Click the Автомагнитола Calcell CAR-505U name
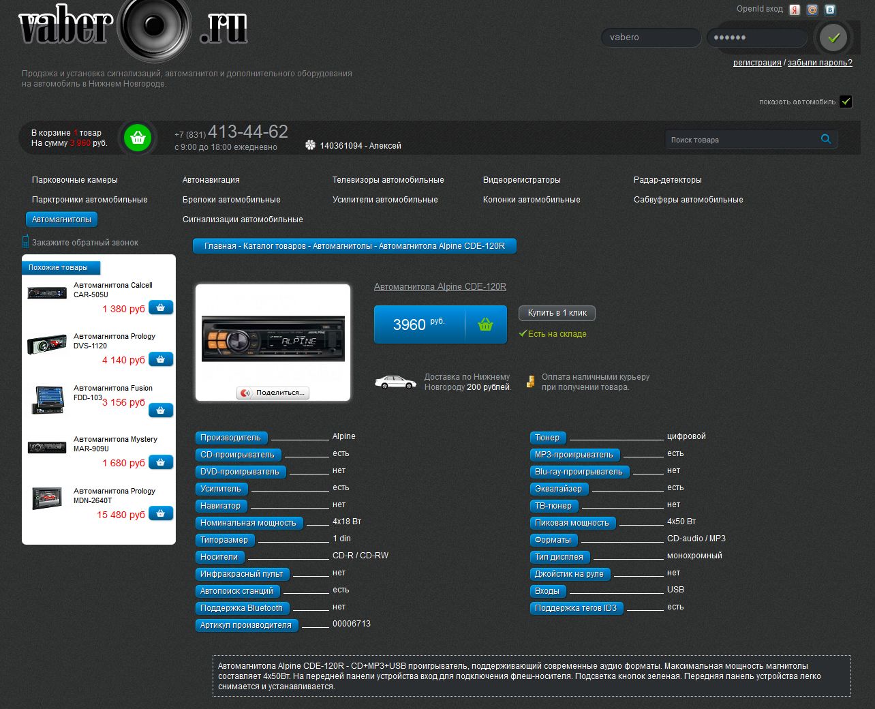875x709 pixels. pos(113,290)
